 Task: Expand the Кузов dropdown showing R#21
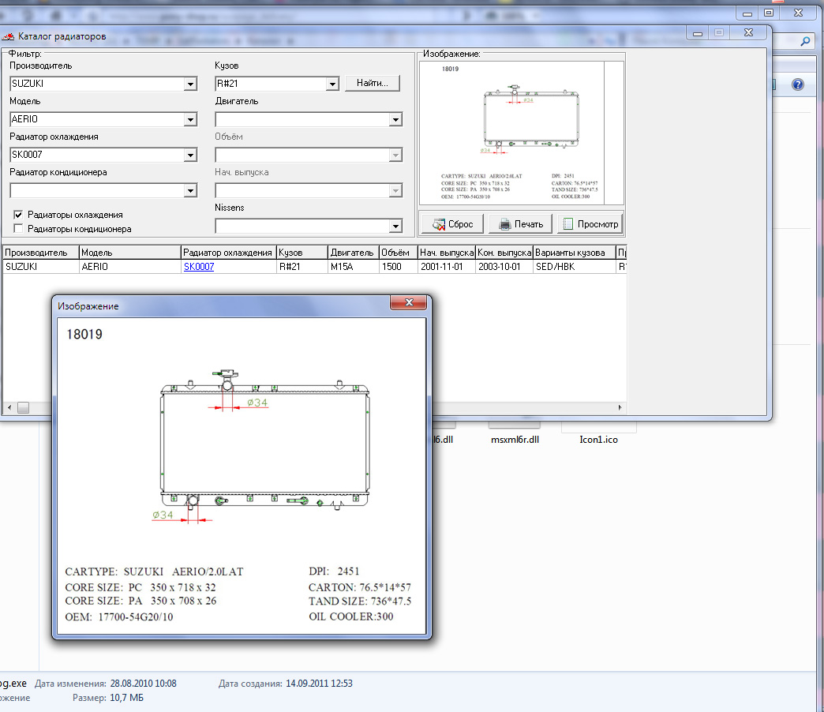point(331,84)
